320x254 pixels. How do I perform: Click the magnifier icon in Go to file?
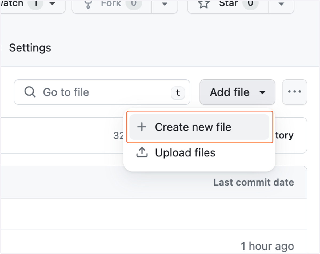point(30,92)
